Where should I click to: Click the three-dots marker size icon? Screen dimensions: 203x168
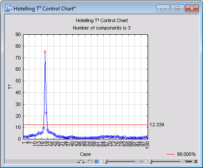point(143,161)
